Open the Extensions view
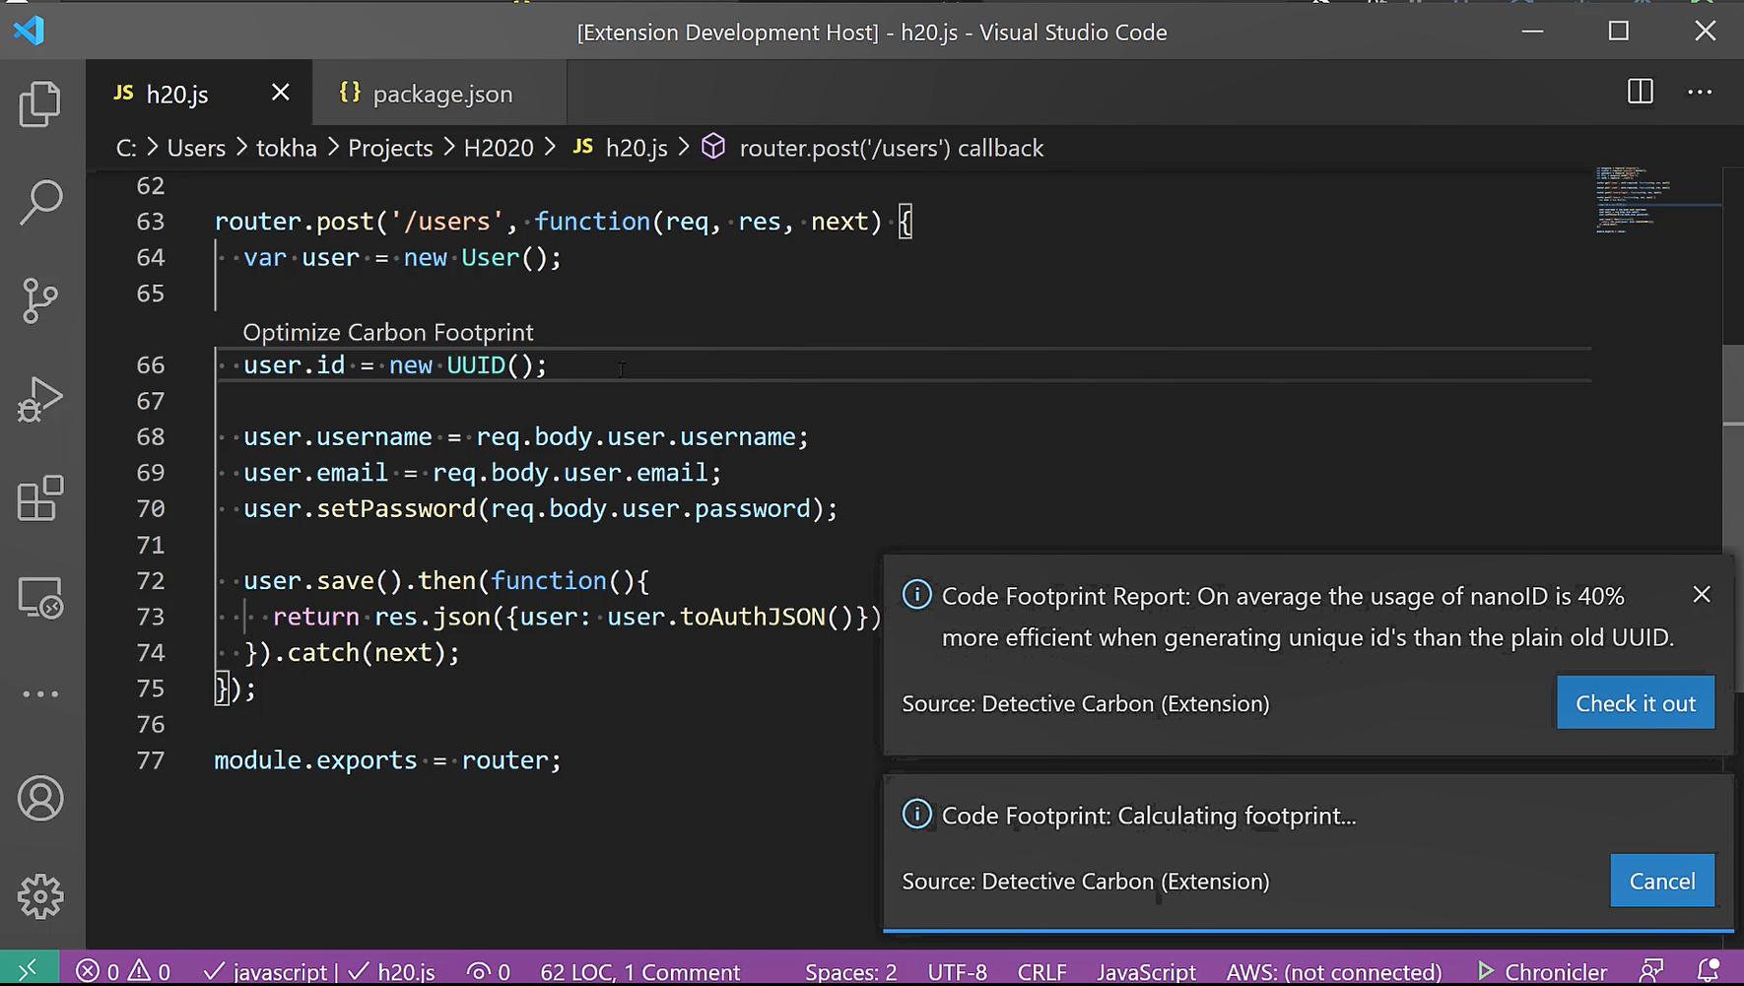Image resolution: width=1744 pixels, height=986 pixels. click(39, 499)
